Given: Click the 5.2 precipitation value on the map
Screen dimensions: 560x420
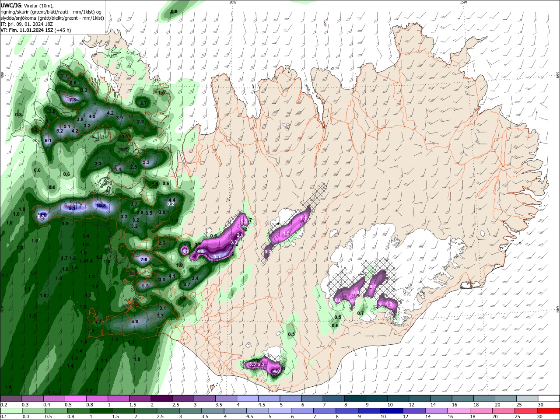Looking at the screenshot, I should 60,131.
